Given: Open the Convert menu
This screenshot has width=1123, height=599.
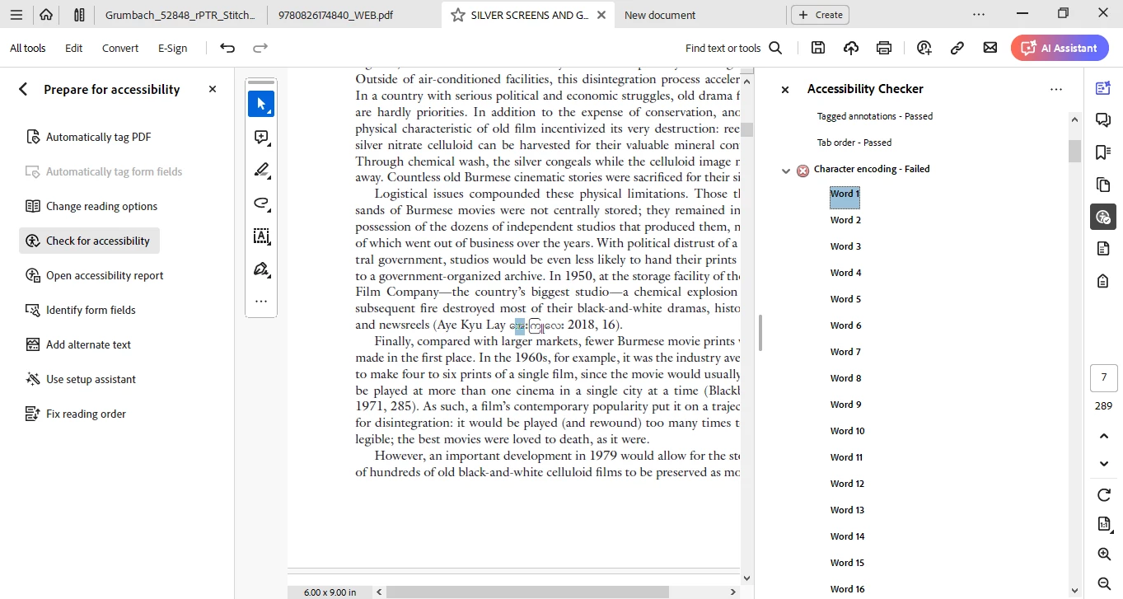Looking at the screenshot, I should pos(120,48).
